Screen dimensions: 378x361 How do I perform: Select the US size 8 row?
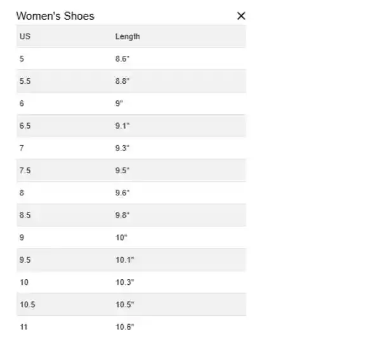click(x=131, y=193)
